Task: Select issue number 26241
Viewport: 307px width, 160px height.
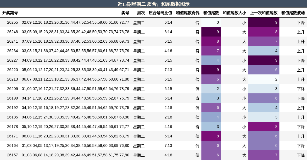Action: tap(13, 42)
